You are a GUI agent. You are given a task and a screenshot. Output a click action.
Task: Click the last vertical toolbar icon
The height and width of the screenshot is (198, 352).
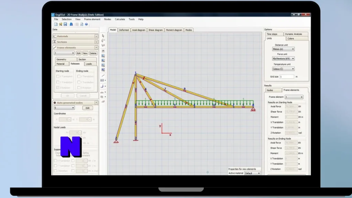[103, 101]
